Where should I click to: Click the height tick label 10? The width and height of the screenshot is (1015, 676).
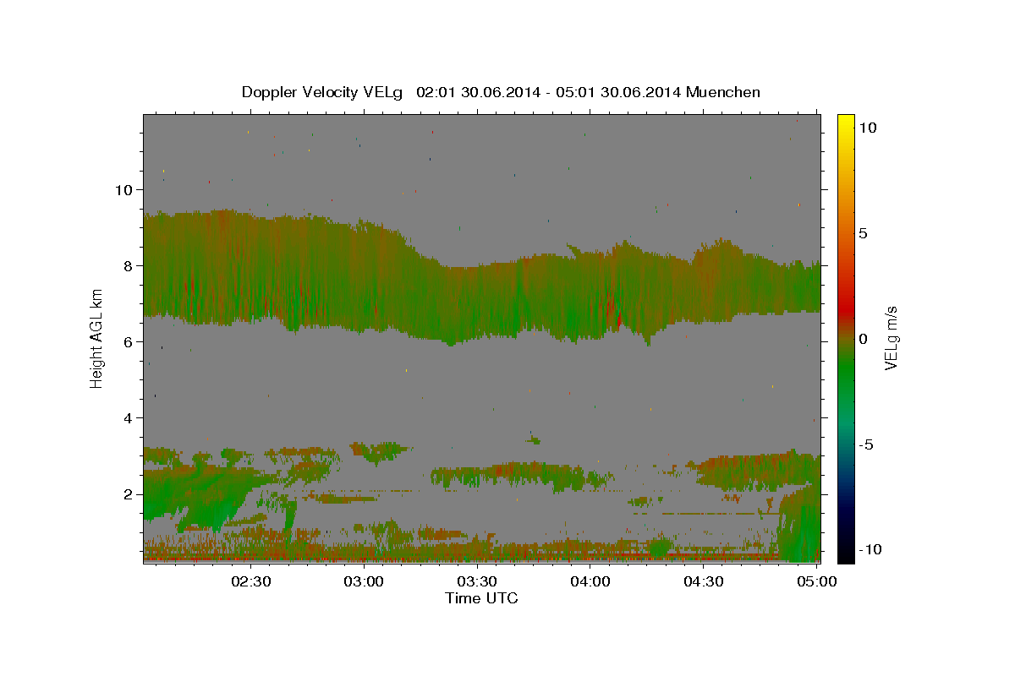click(123, 189)
